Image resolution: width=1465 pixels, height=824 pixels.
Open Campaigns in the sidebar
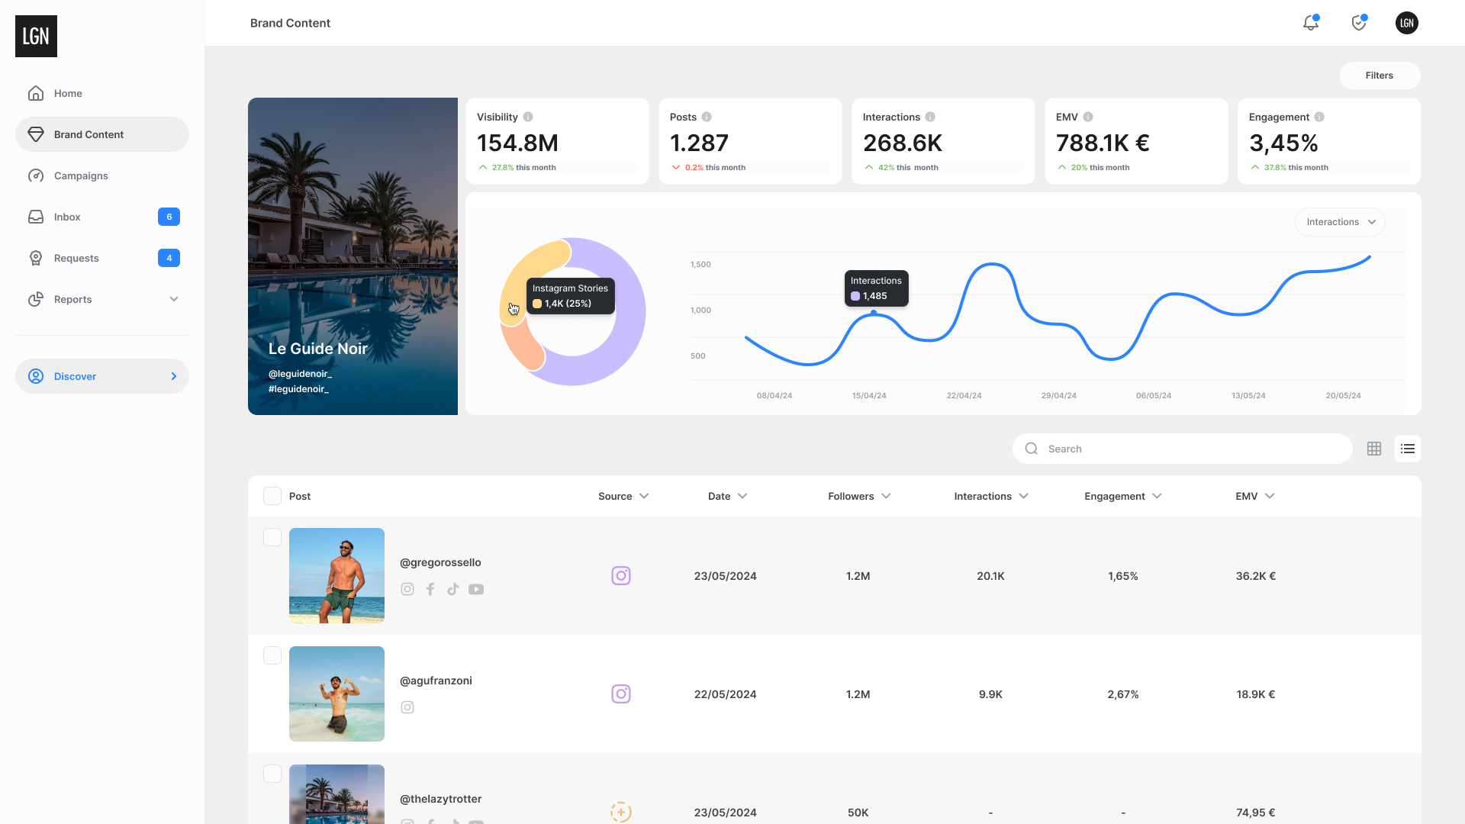tap(81, 175)
